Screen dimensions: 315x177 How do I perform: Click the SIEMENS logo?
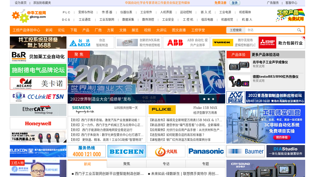pyautogui.click(x=83, y=110)
